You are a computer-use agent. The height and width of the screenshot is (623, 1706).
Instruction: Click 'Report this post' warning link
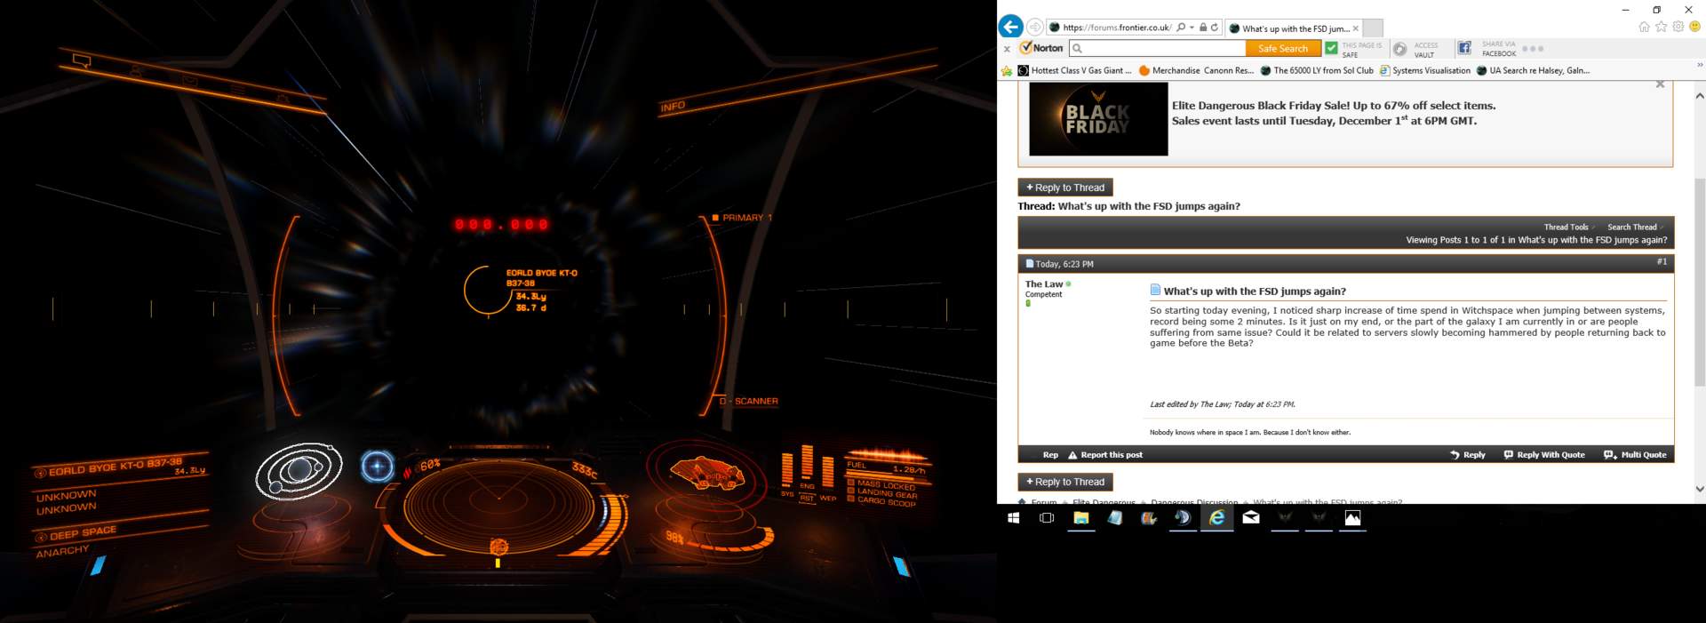coord(1105,455)
